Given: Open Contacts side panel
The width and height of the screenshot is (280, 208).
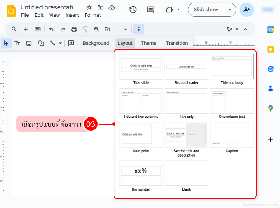Looking at the screenshot, I should coord(271,89).
